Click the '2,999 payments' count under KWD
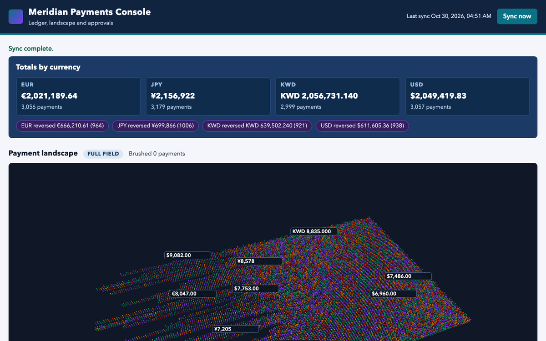This screenshot has width=546, height=341. [301, 107]
